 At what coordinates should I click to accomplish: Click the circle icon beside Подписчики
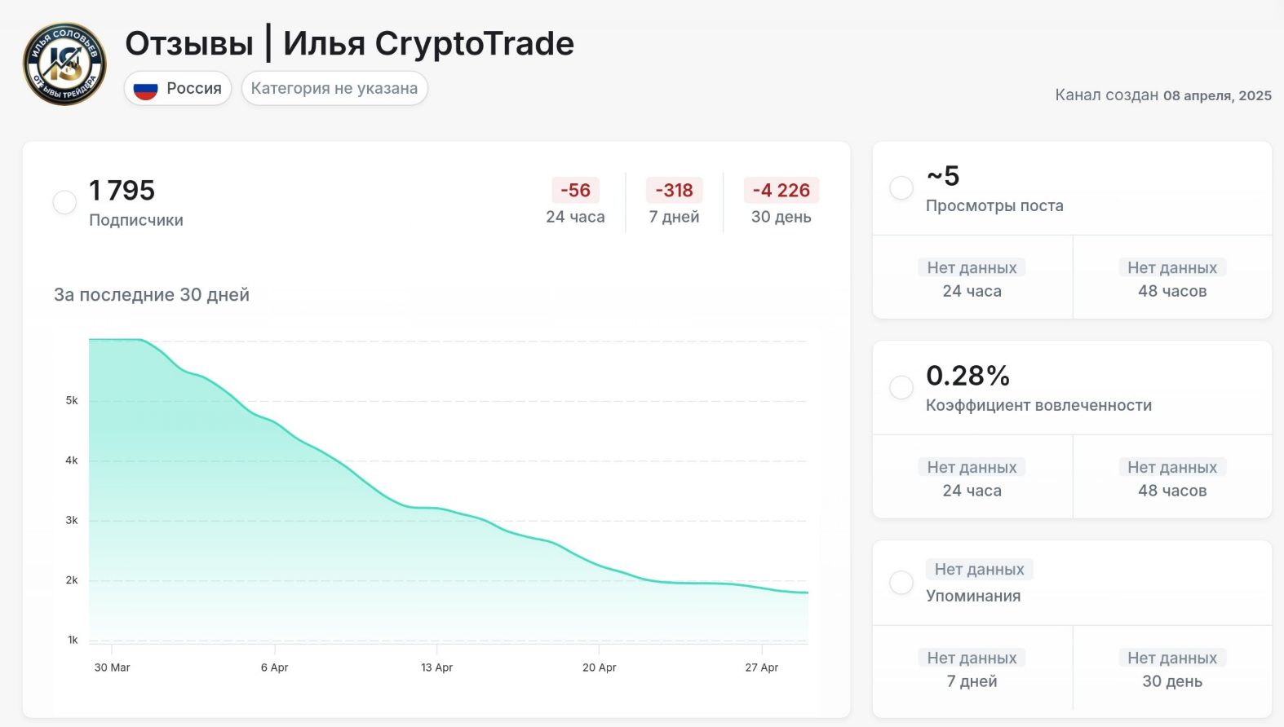(64, 202)
